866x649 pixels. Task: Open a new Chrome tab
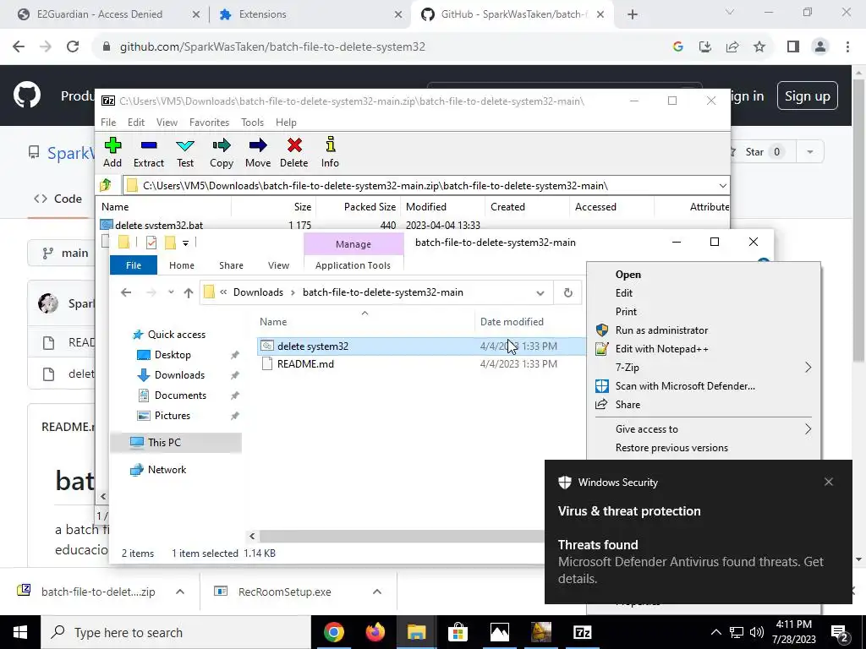(x=633, y=14)
